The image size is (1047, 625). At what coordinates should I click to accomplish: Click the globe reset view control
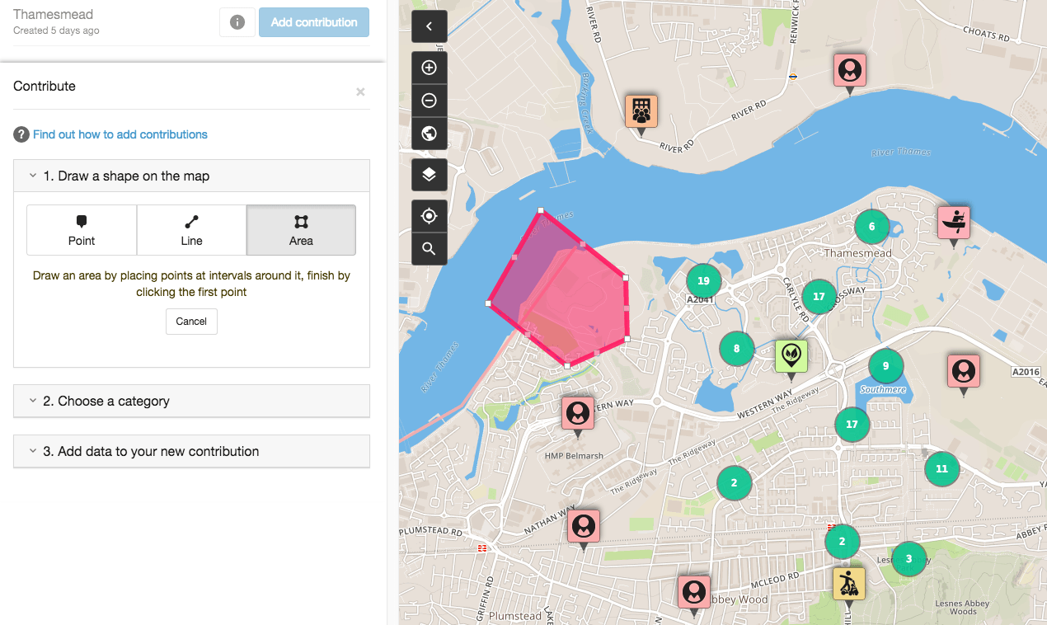point(429,134)
